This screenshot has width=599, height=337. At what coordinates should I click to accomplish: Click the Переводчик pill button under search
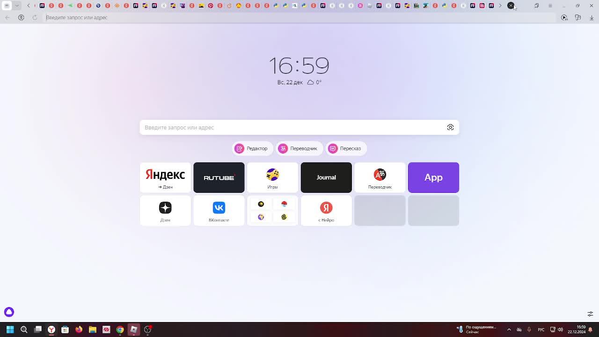coord(299,148)
